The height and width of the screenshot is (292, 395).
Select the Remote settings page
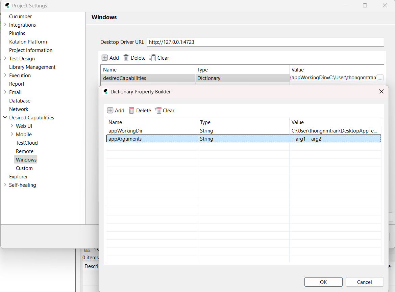point(25,151)
